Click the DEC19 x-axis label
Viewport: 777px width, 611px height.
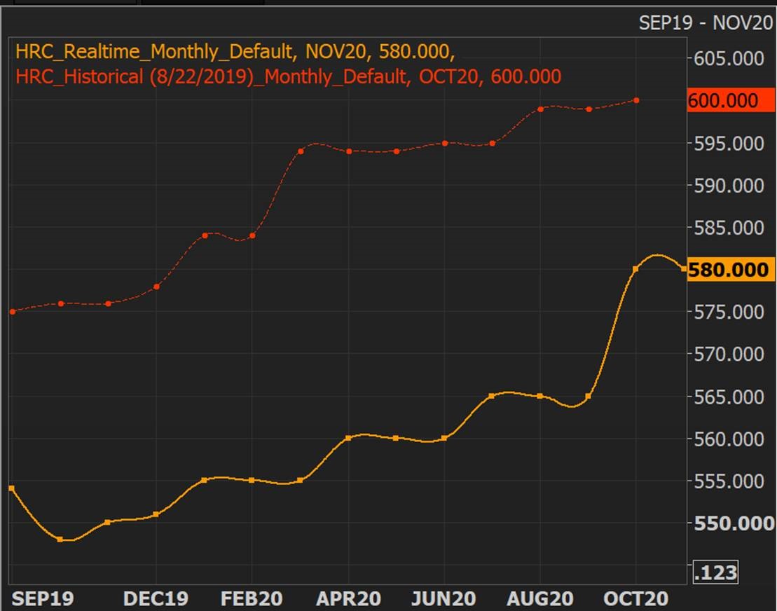[156, 599]
